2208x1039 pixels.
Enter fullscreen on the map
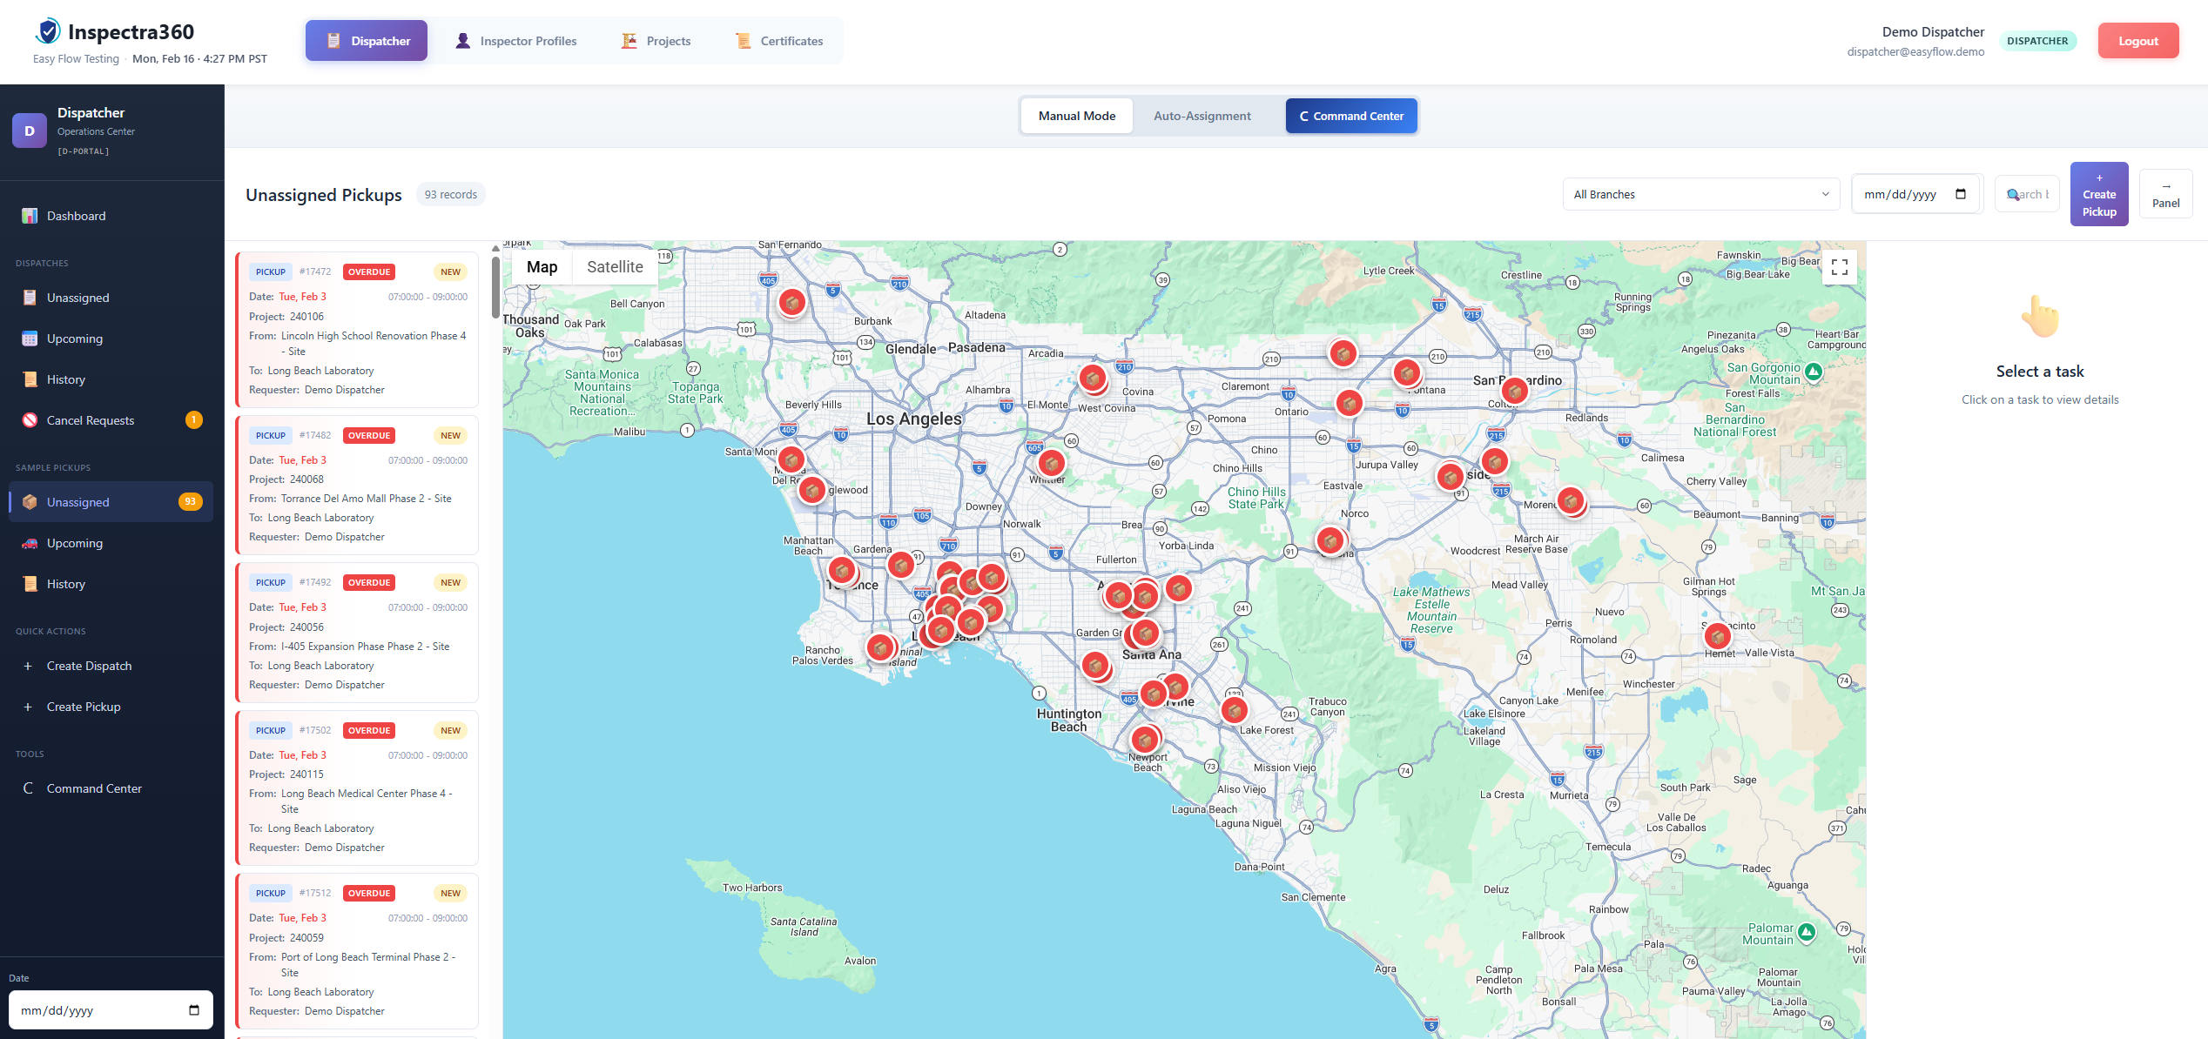tap(1839, 267)
